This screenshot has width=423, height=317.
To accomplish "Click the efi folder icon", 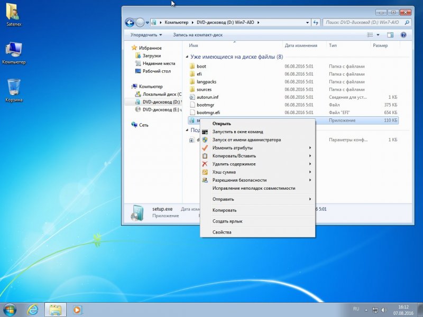I will pyautogui.click(x=192, y=74).
